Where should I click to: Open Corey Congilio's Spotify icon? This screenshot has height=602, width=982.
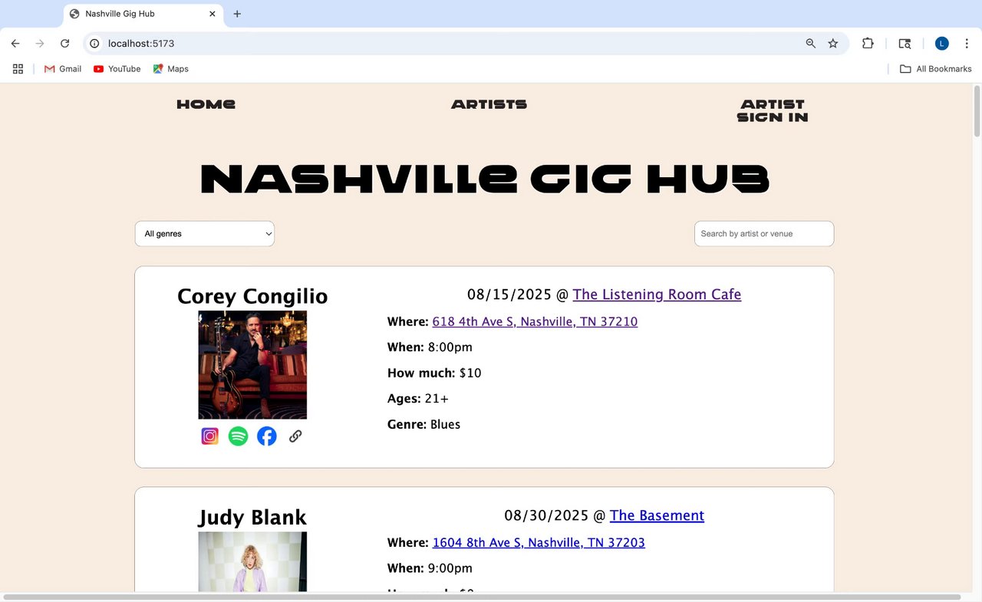pyautogui.click(x=239, y=436)
